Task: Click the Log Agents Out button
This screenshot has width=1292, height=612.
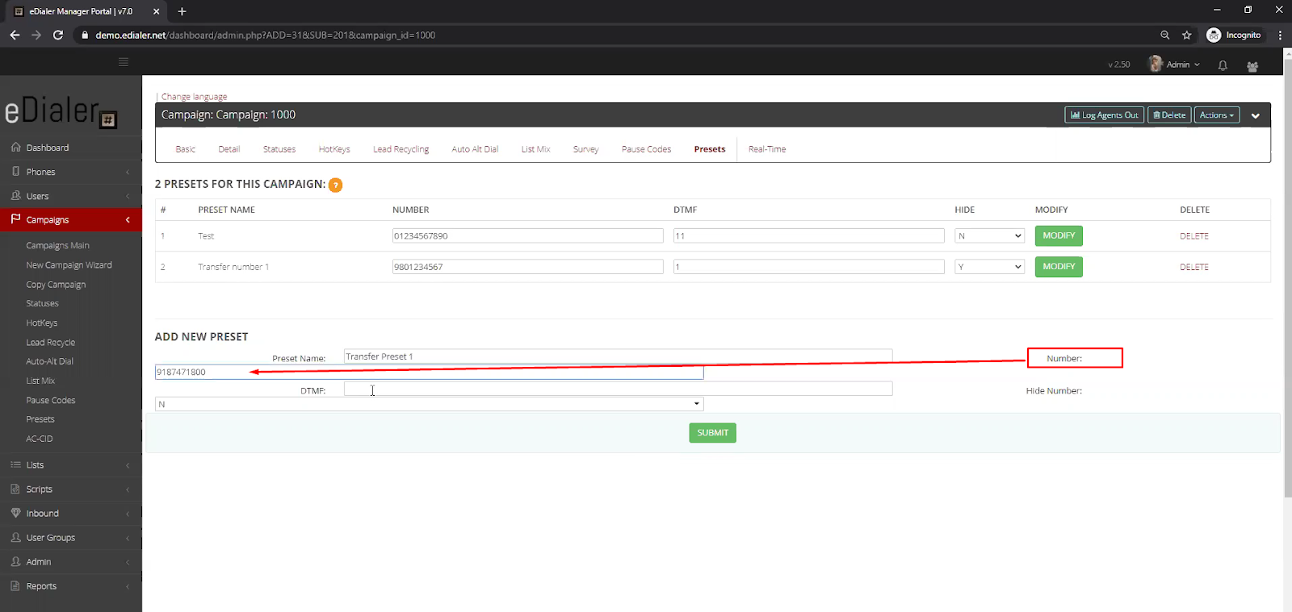Action: [1104, 115]
